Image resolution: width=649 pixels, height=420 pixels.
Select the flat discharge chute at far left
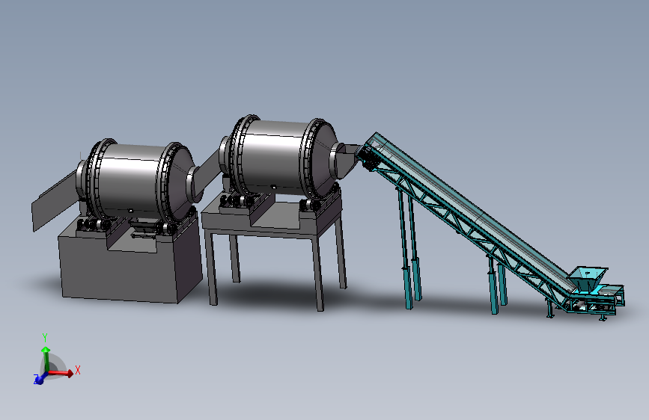tap(56, 200)
